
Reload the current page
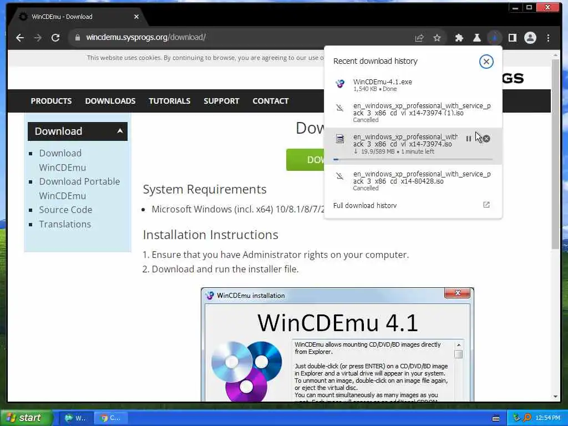click(55, 38)
